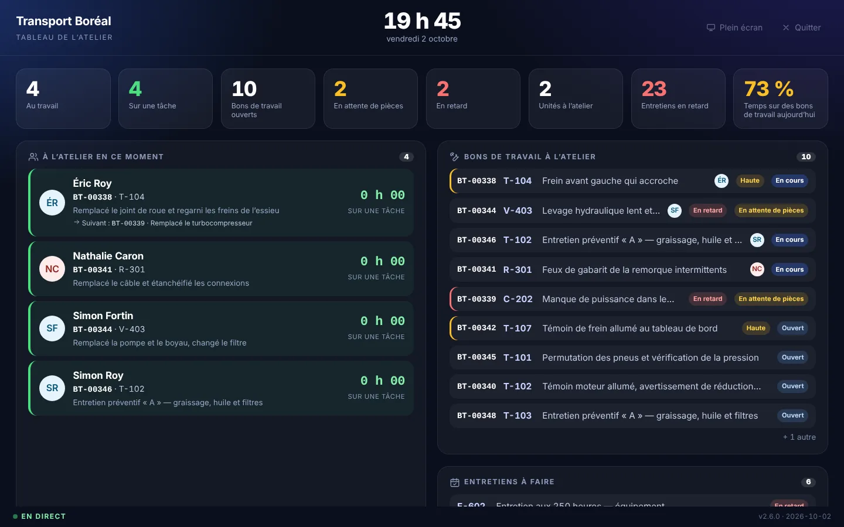
Task: Click the calendar icon beside Entretiens à faire
Action: 454,482
